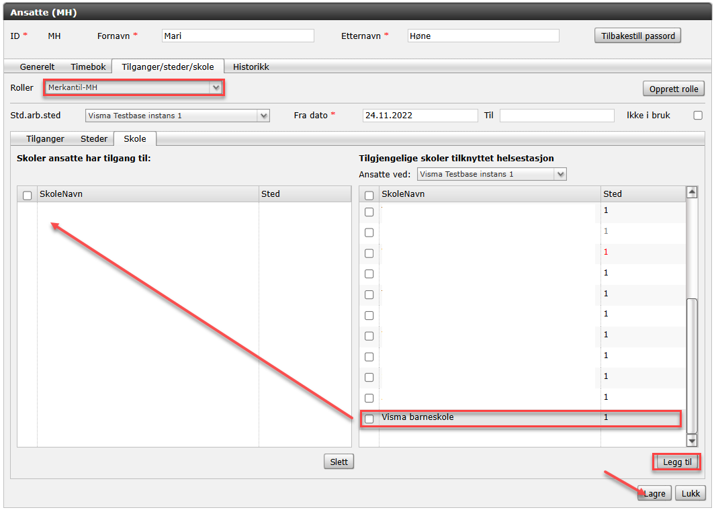
Task: Select all schools in left table header checkbox
Action: [x=28, y=196]
